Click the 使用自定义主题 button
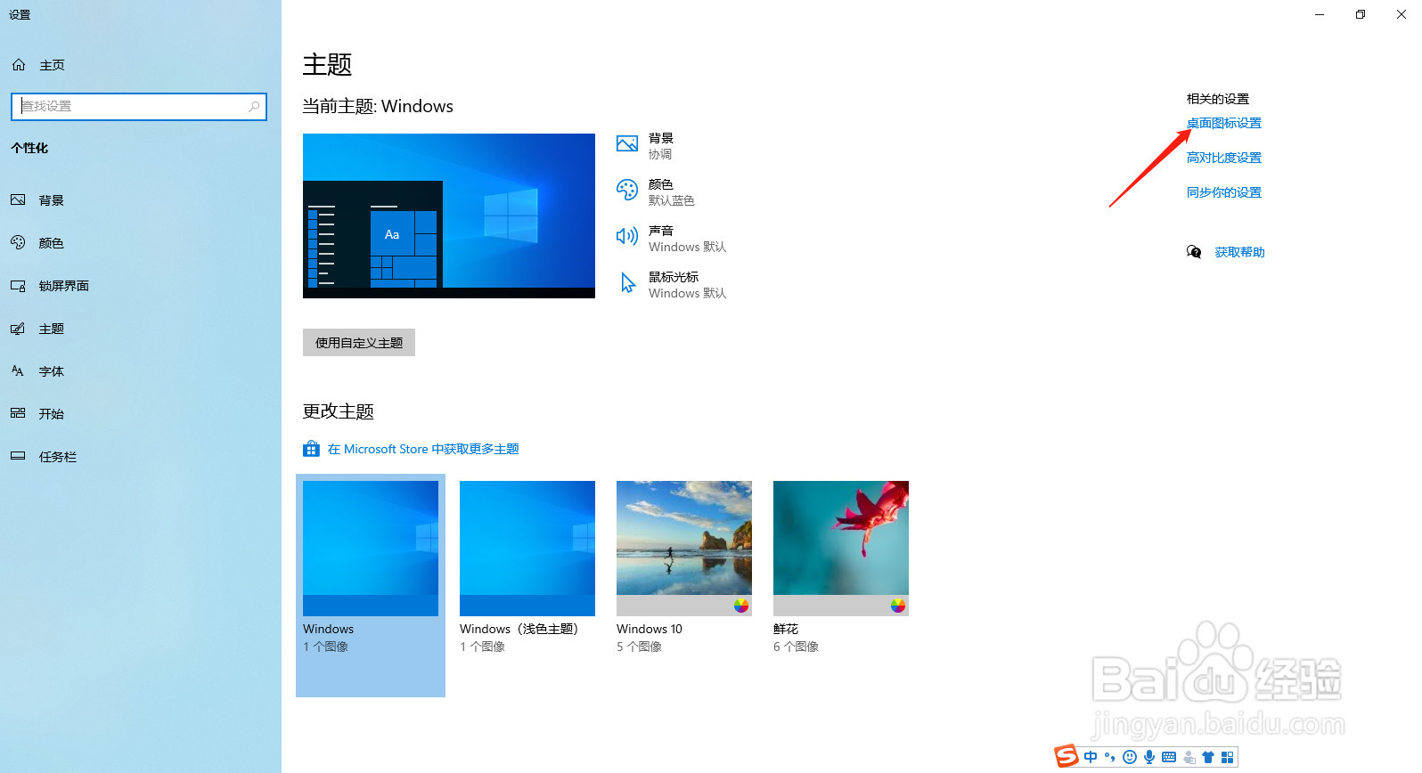 (359, 343)
